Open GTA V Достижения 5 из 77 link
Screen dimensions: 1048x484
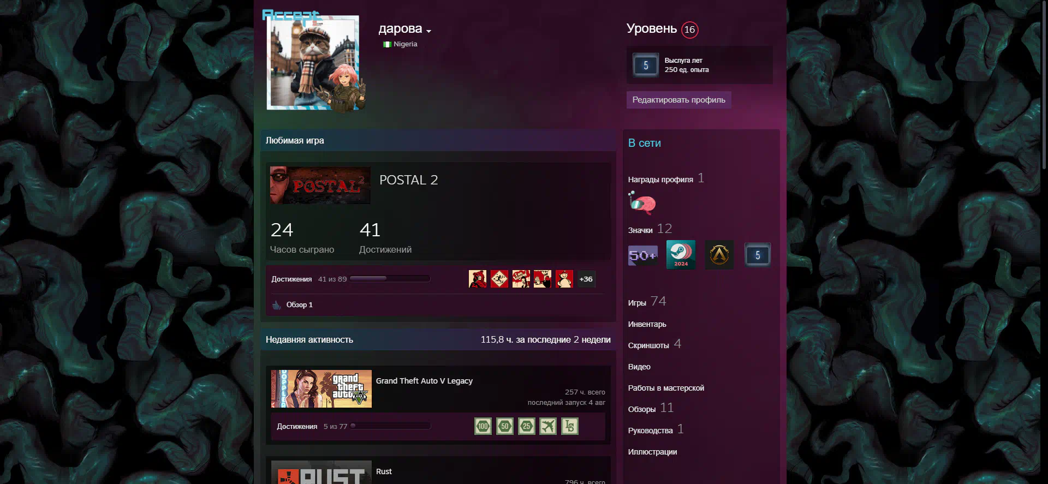coord(312,426)
